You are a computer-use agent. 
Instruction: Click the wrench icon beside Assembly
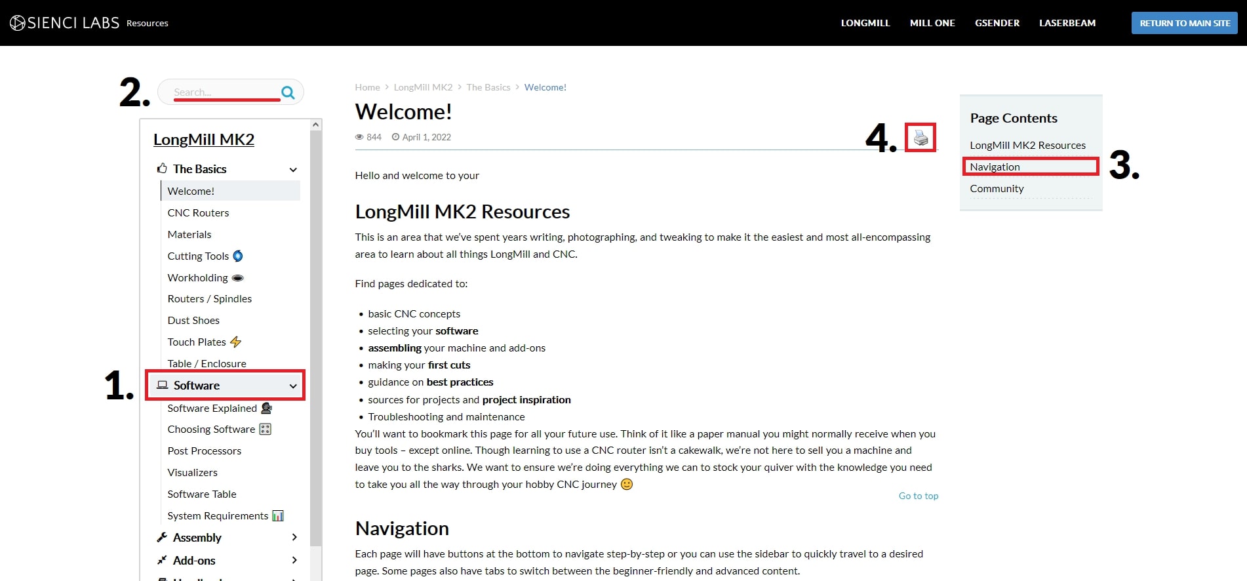pyautogui.click(x=162, y=537)
